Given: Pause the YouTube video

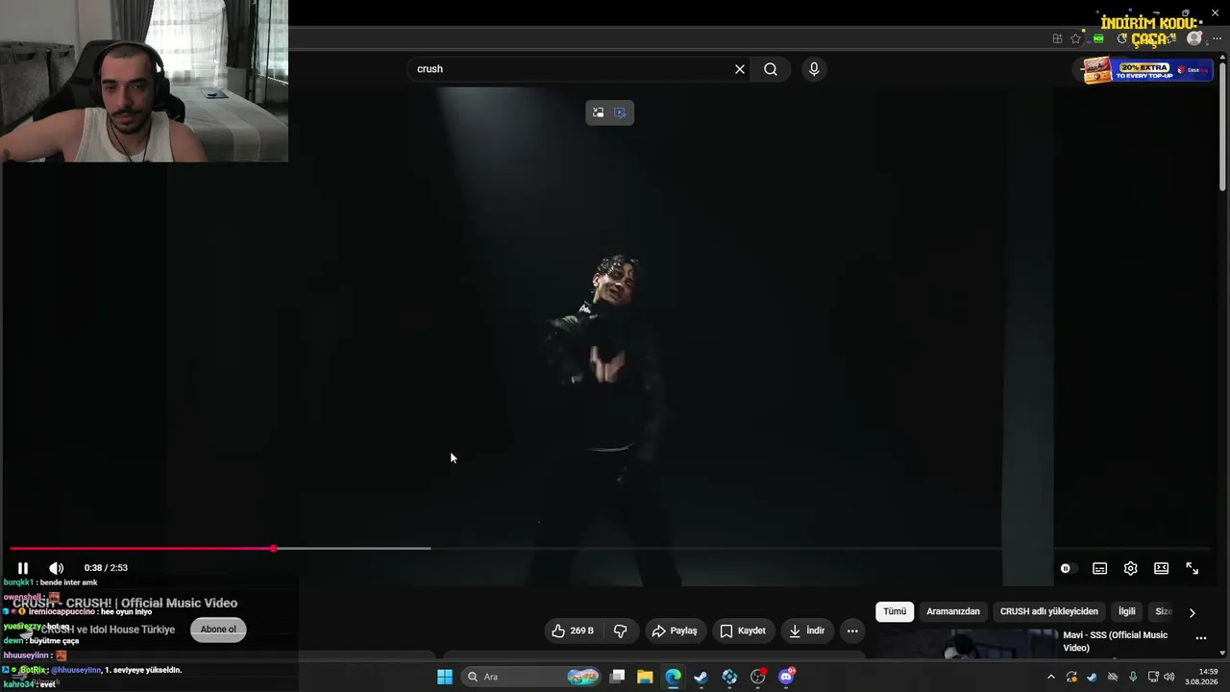Looking at the screenshot, I should (23, 568).
